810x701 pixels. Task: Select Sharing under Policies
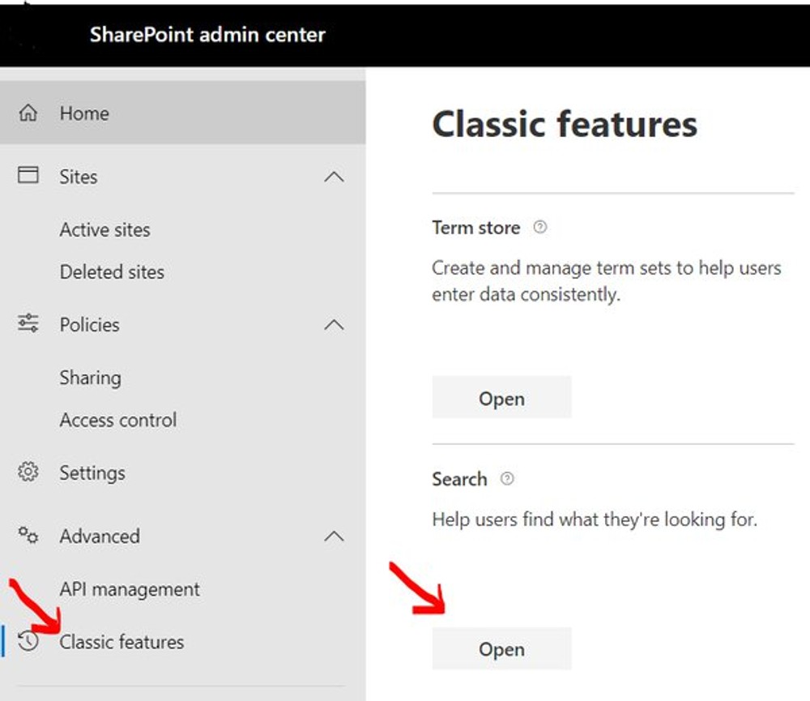click(90, 378)
